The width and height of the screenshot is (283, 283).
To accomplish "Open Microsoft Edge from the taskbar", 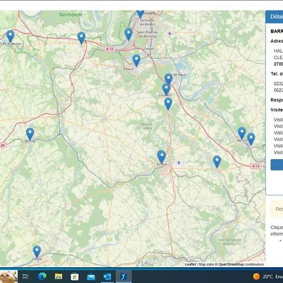I will [42, 277].
